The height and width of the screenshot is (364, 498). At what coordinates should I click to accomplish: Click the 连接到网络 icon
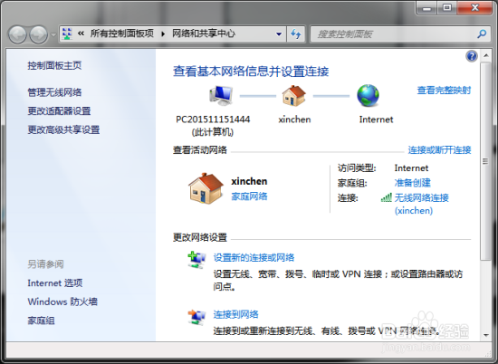(196, 317)
